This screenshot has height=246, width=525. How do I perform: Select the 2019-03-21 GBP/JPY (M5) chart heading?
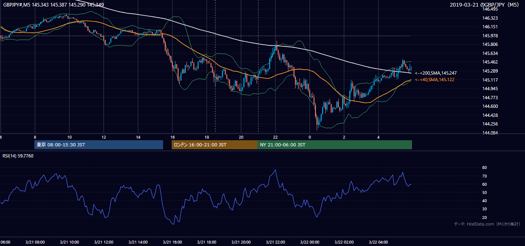[x=485, y=5]
